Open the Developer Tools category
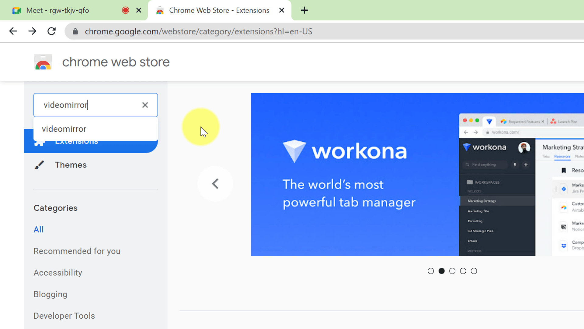This screenshot has height=329, width=584. point(64,316)
